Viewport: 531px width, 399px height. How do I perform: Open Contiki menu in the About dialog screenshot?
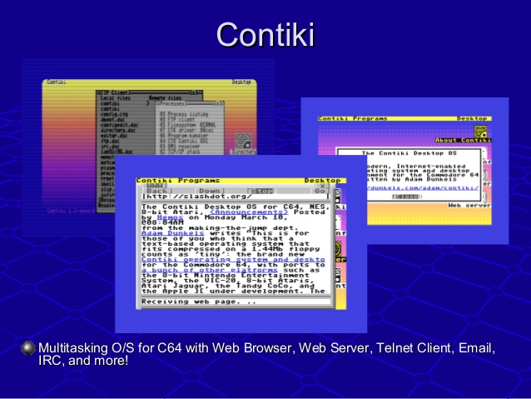[x=333, y=118]
